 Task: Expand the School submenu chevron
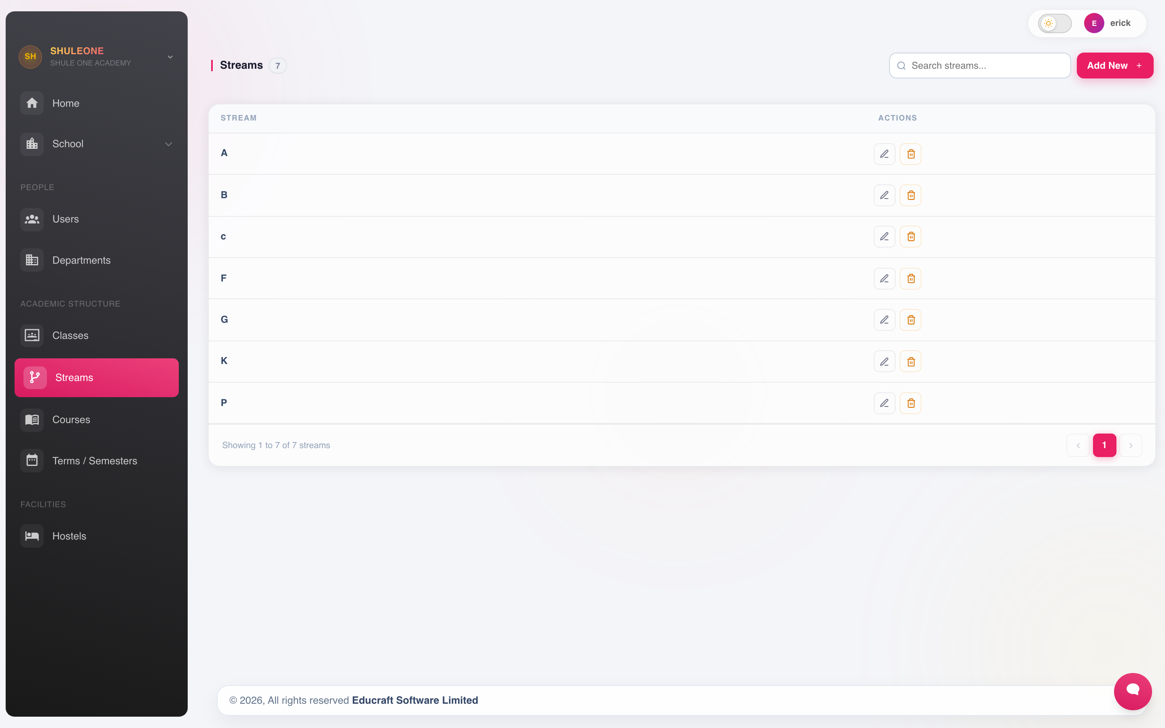[169, 144]
